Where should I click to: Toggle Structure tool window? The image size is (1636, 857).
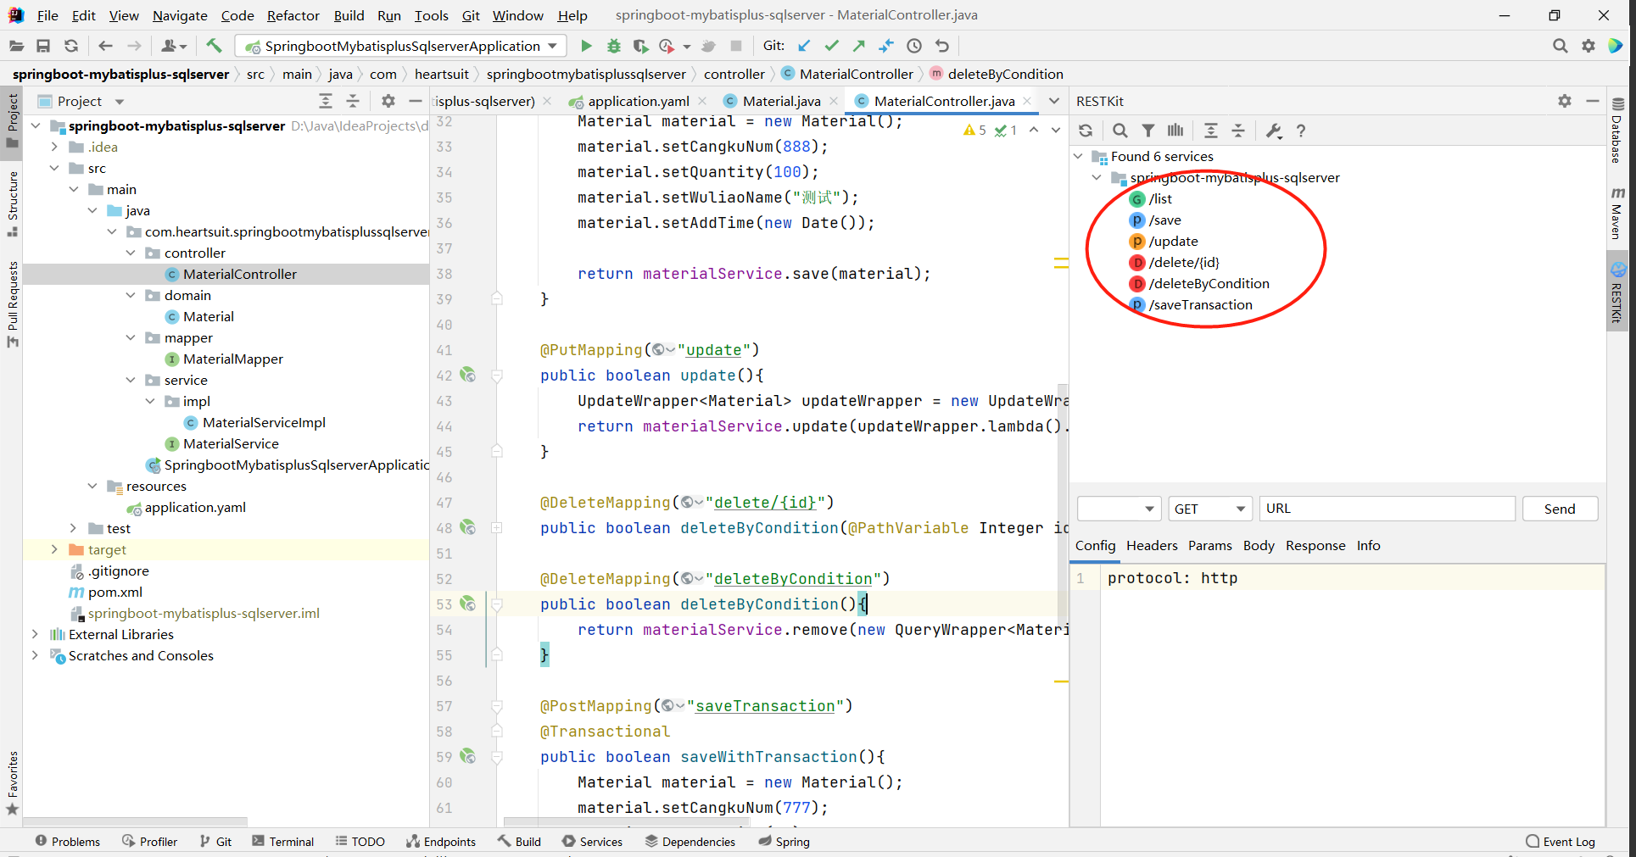pos(12,203)
